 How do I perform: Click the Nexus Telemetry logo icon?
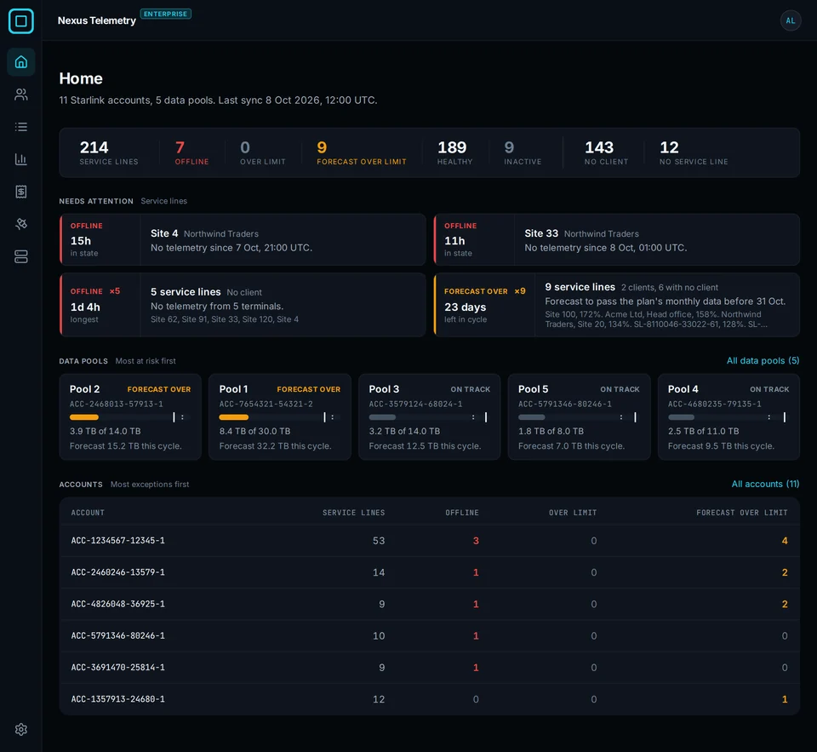20,20
